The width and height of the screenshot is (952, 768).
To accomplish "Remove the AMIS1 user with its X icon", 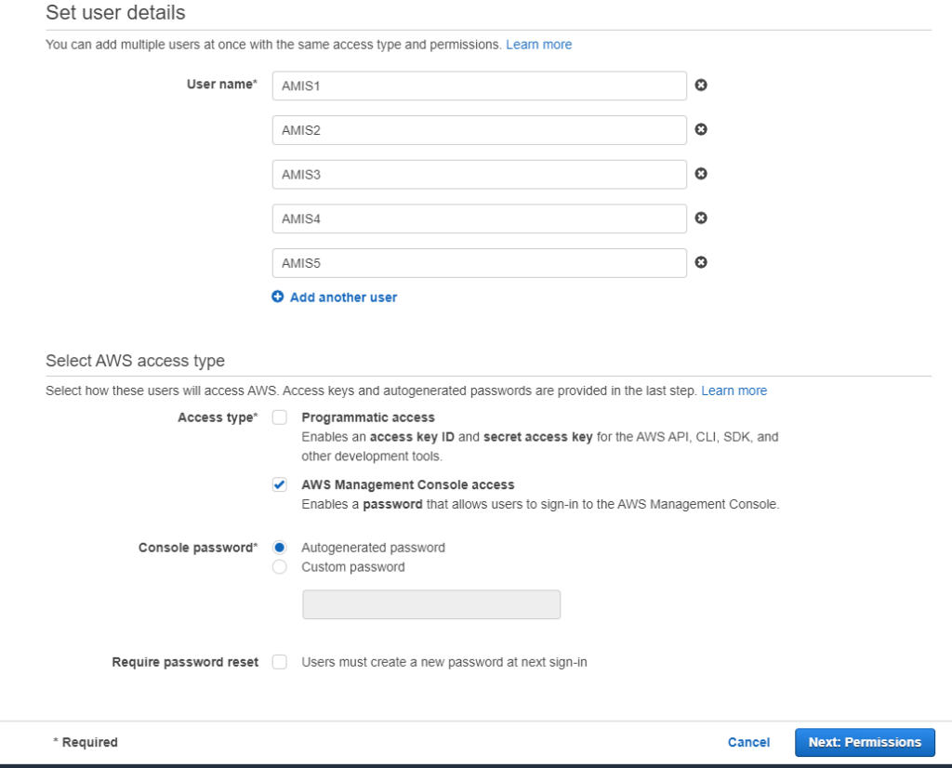I will click(701, 85).
